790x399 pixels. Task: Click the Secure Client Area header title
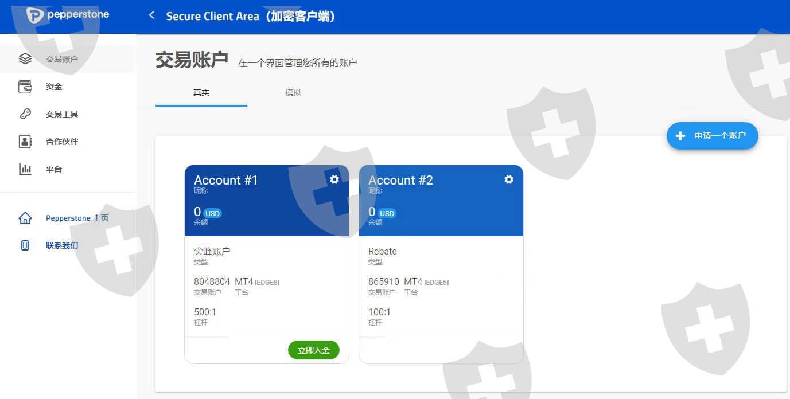pos(251,16)
